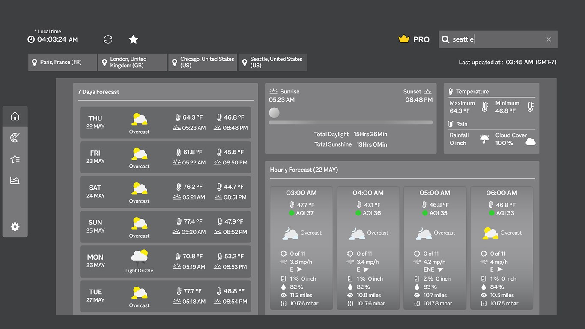
Task: Open favorites via the sidebar star icon
Action: coord(15,159)
